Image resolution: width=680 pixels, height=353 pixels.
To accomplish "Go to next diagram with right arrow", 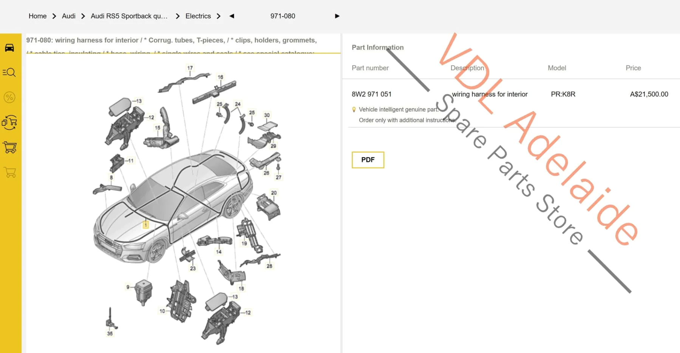I will click(337, 16).
